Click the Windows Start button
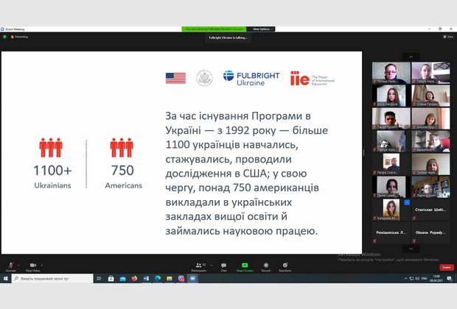The image size is (457, 309). 5,279
